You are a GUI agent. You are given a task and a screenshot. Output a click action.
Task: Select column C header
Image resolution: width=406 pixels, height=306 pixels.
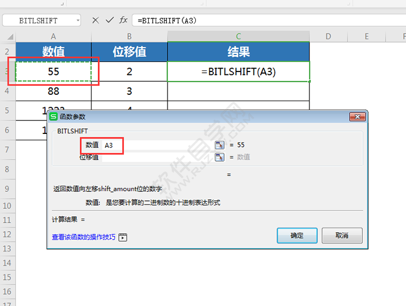(x=238, y=36)
